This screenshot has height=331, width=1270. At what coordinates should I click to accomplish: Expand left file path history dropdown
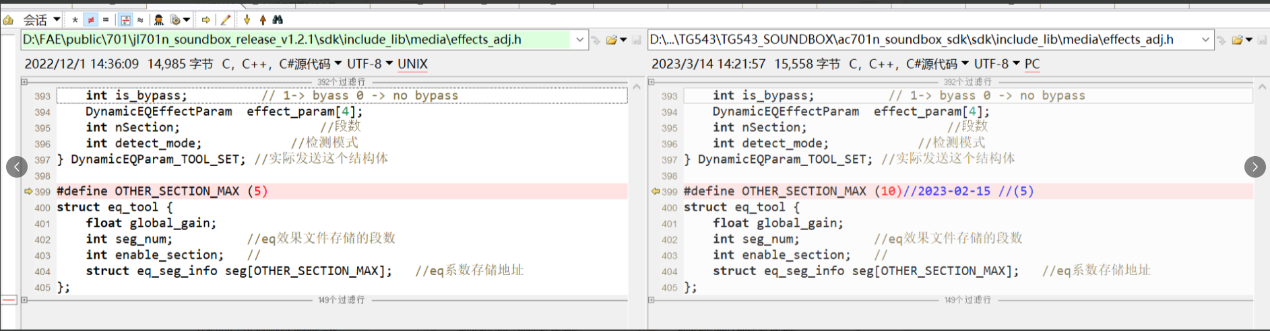pos(579,40)
